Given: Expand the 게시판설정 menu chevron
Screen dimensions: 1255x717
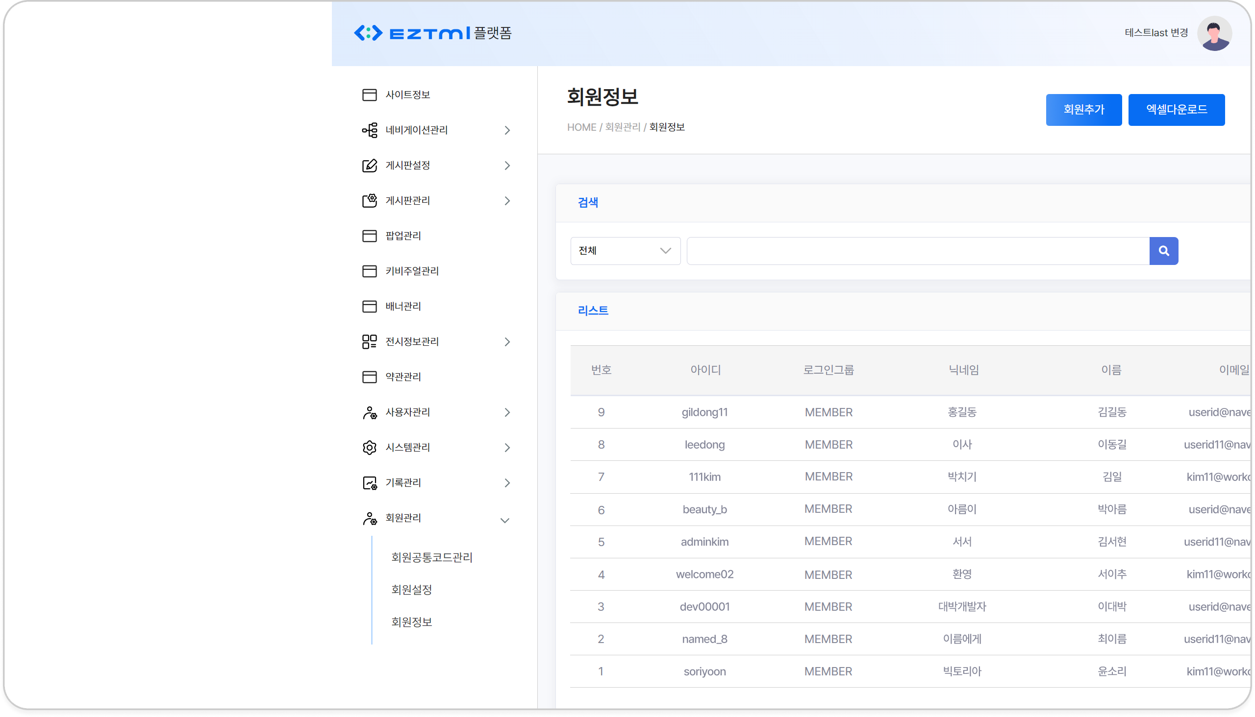Looking at the screenshot, I should (x=507, y=166).
